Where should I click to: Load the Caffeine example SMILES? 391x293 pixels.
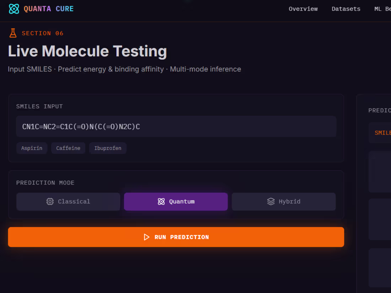click(x=68, y=148)
